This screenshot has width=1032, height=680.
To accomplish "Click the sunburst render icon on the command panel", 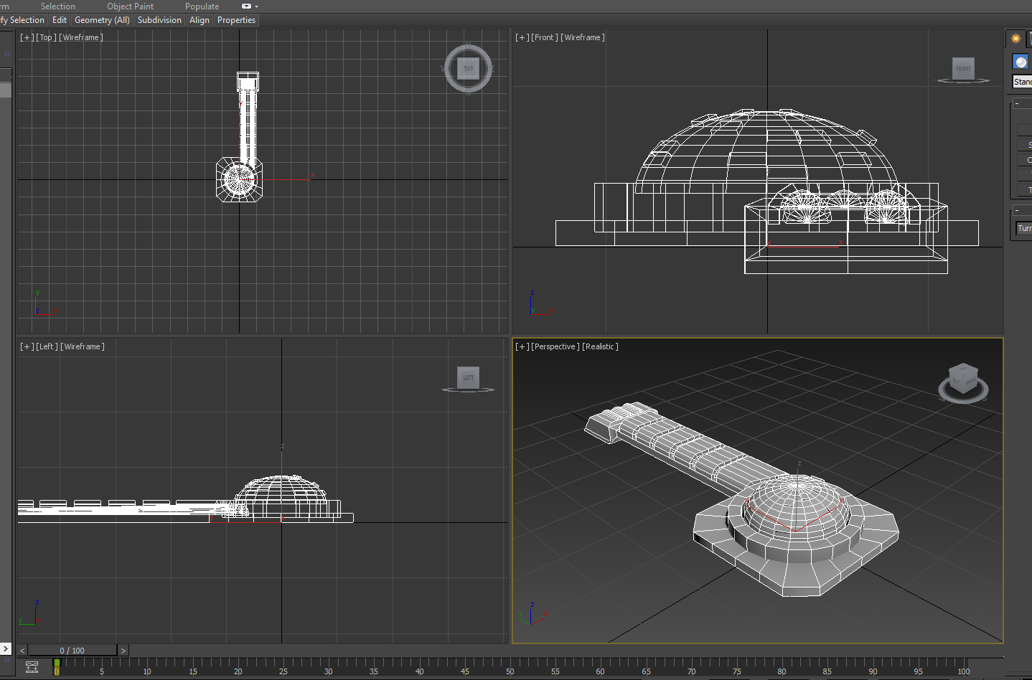I will pos(1016,38).
